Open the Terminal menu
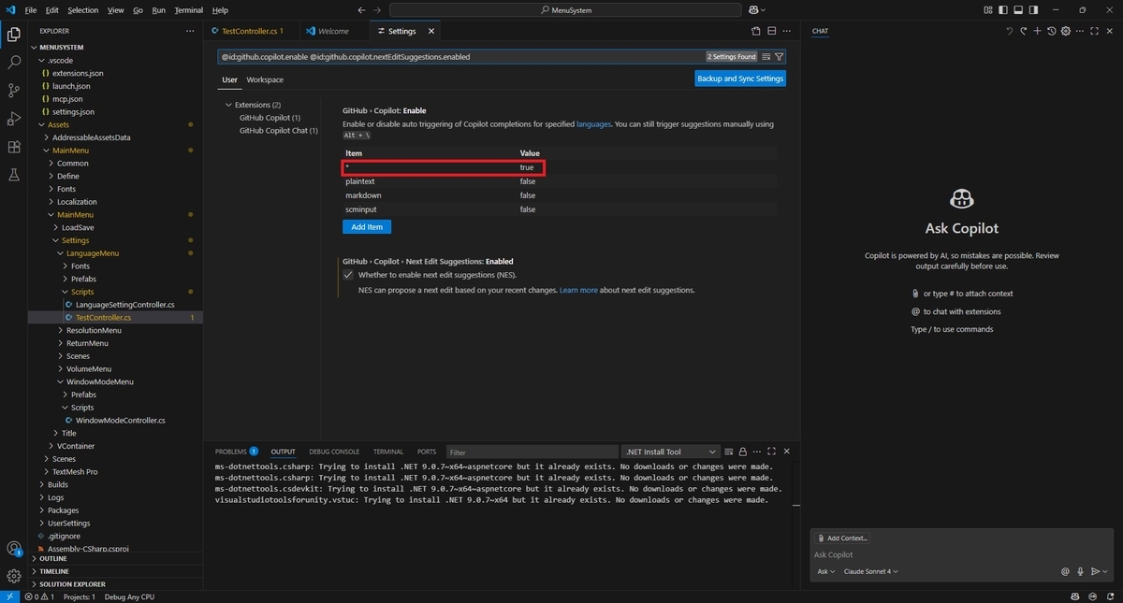 (x=189, y=10)
